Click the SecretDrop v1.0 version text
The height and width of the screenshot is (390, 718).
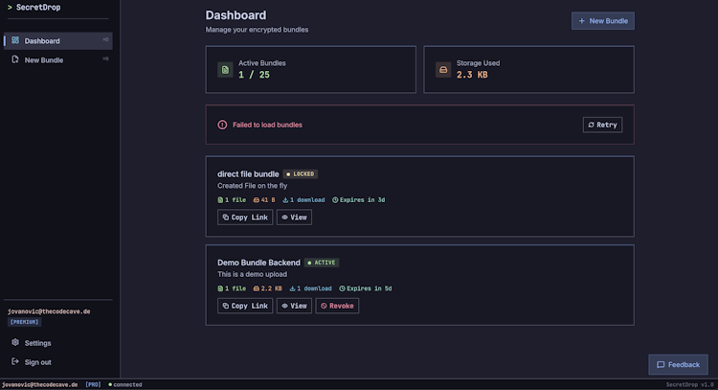[x=689, y=385]
